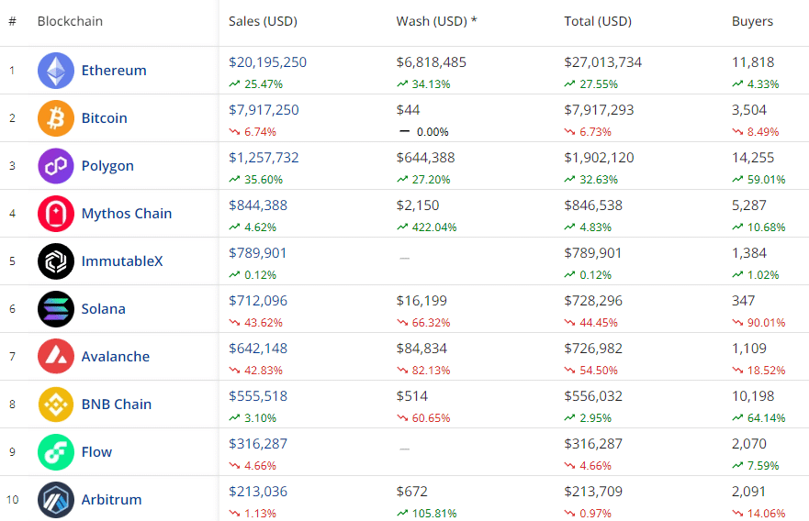Open the Mythos Chain name link
The height and width of the screenshot is (521, 809).
pyautogui.click(x=127, y=214)
